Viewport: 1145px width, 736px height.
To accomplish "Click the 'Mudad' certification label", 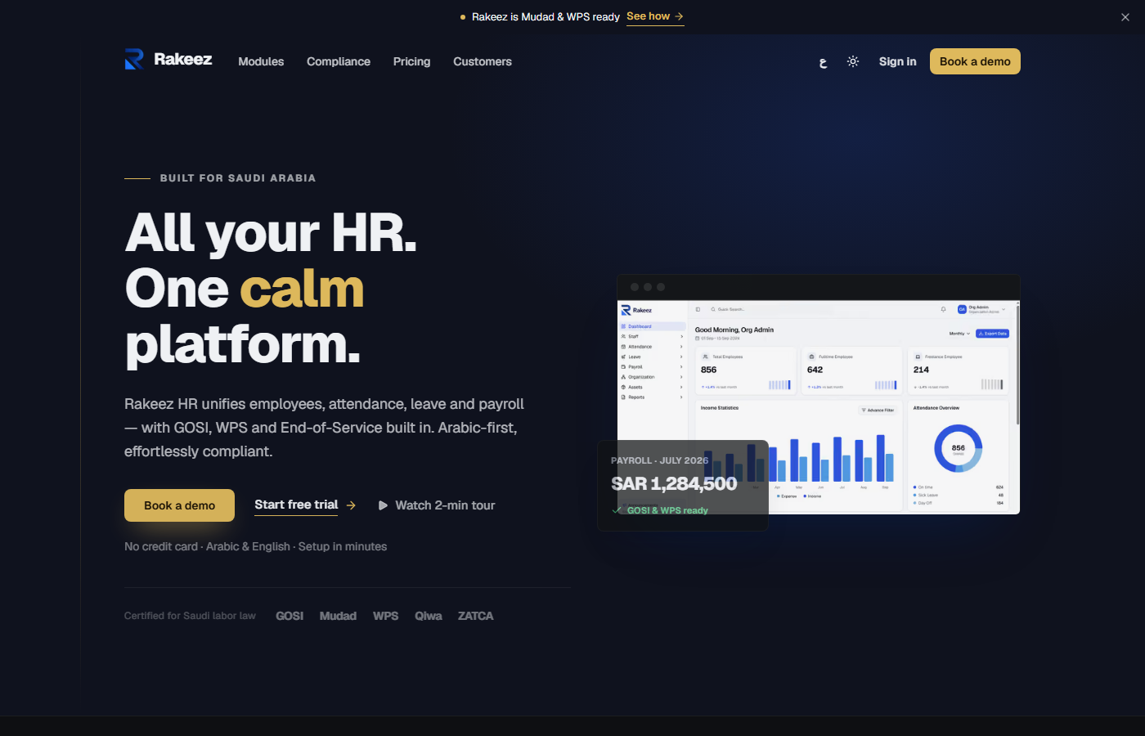I will [338, 616].
